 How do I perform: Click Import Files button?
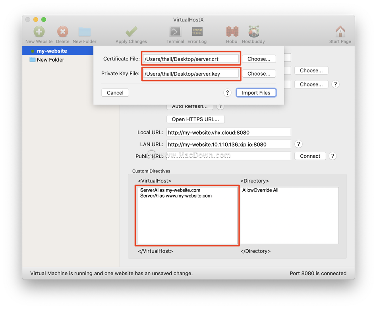[256, 93]
